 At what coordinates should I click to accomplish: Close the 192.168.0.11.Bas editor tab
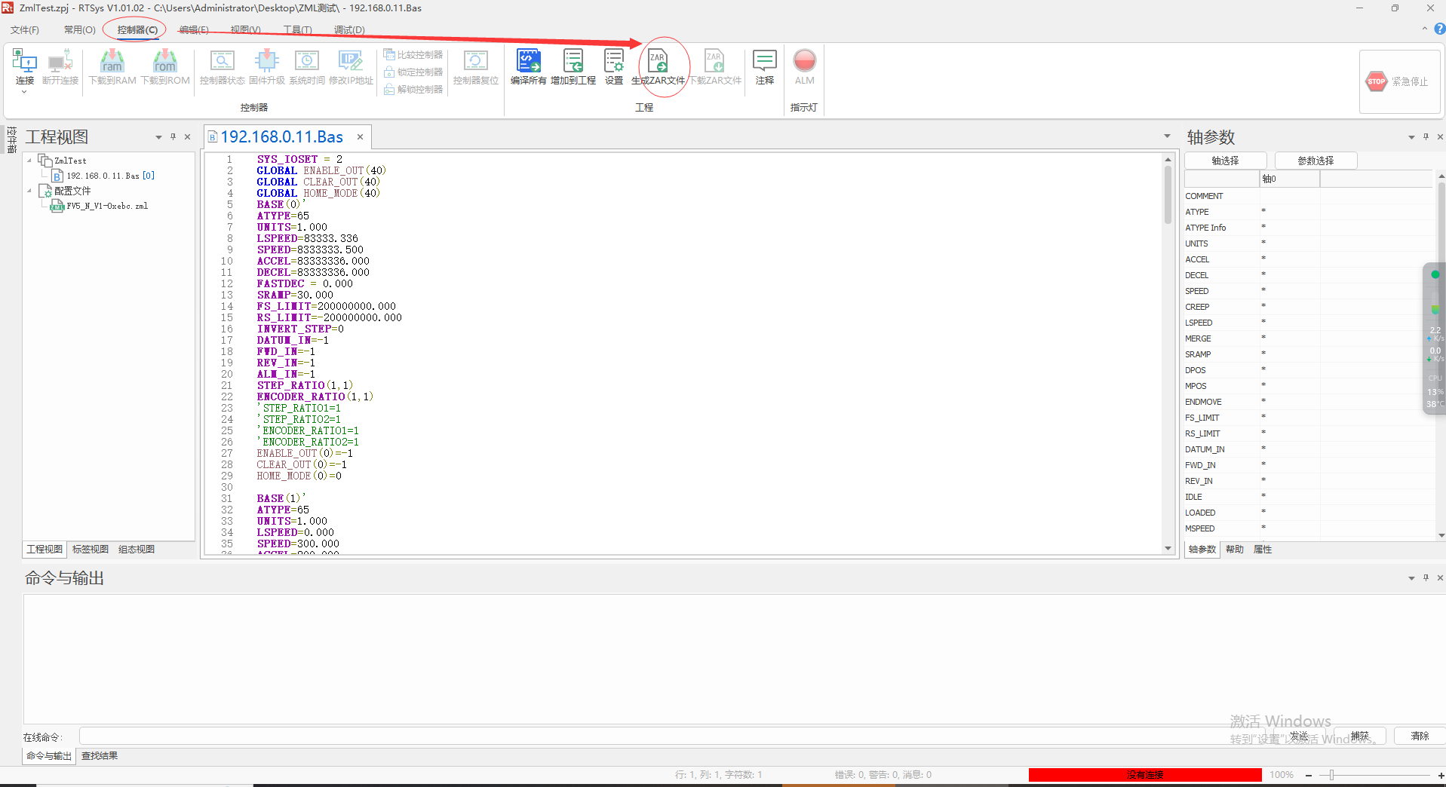pos(360,136)
